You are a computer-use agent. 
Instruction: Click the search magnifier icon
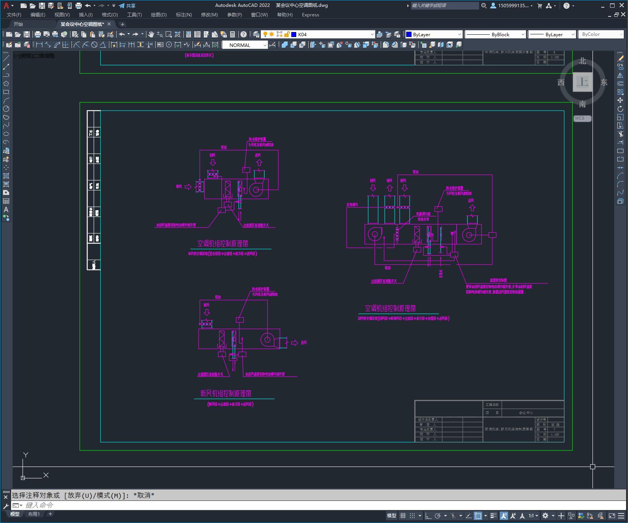(484, 6)
